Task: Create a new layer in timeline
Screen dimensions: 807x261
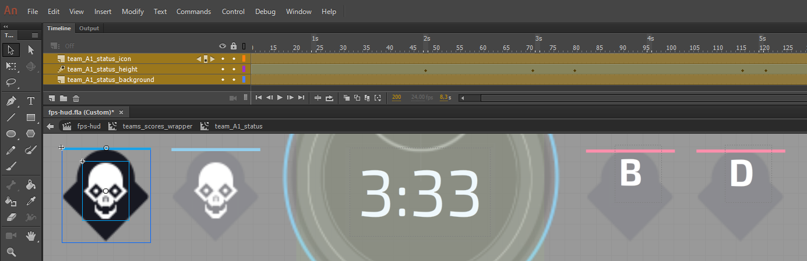Action: [x=52, y=98]
